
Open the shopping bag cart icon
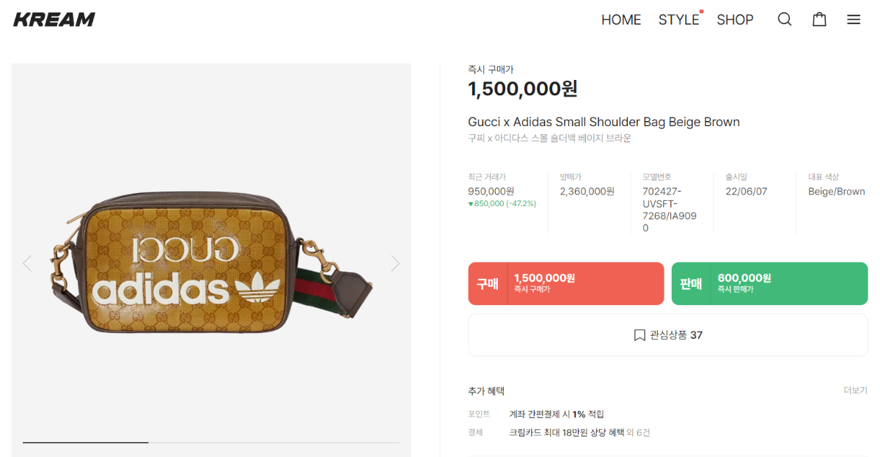(x=819, y=20)
